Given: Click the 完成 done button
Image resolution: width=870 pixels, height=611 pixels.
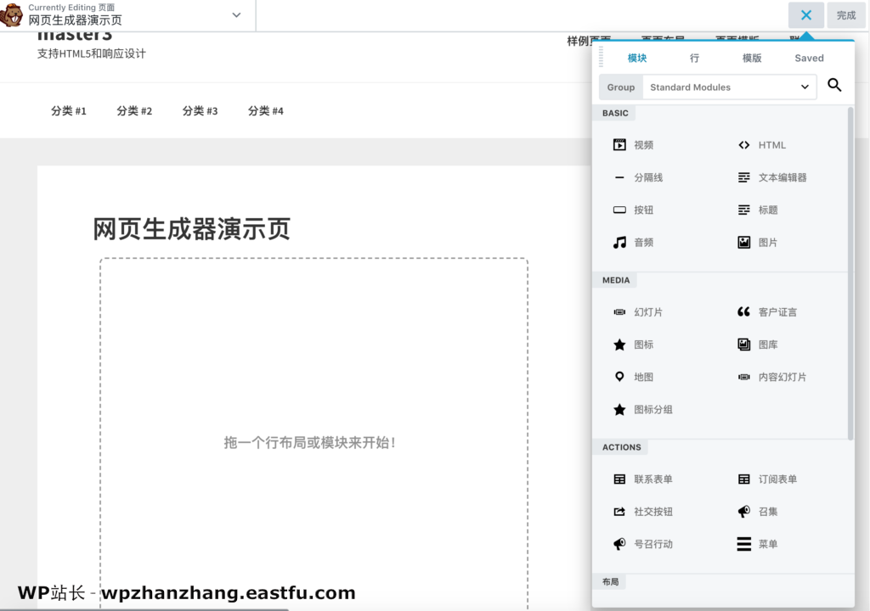Looking at the screenshot, I should point(845,14).
